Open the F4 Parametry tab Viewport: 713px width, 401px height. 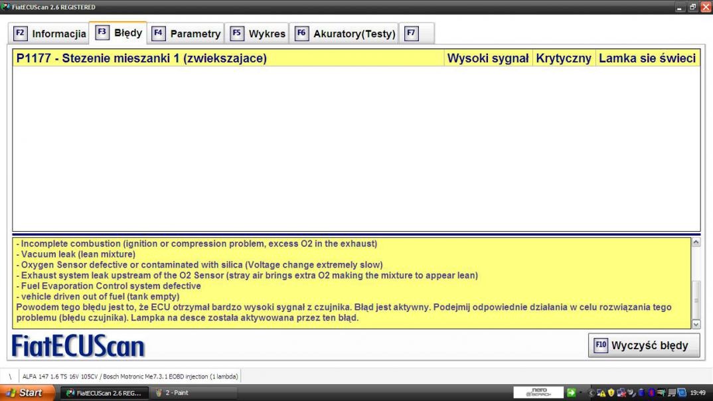[x=186, y=34]
